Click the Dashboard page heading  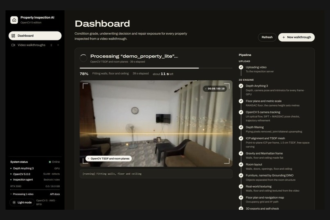point(102,24)
